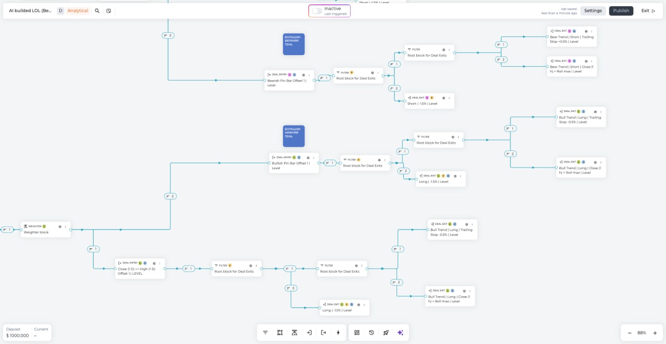The height and width of the screenshot is (344, 666).
Task: Expand the output port 2 below Weighter block
Action: [x=170, y=196]
